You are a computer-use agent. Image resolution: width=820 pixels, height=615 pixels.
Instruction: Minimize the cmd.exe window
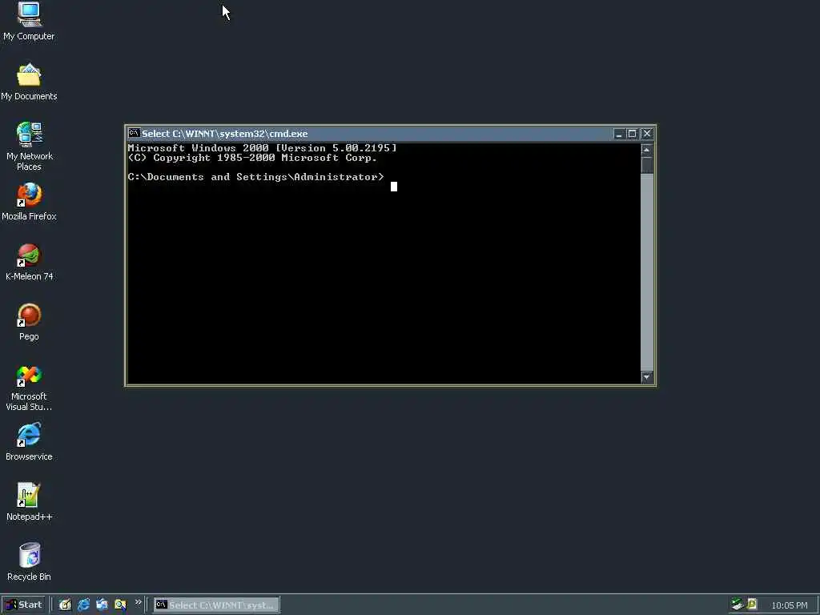619,134
